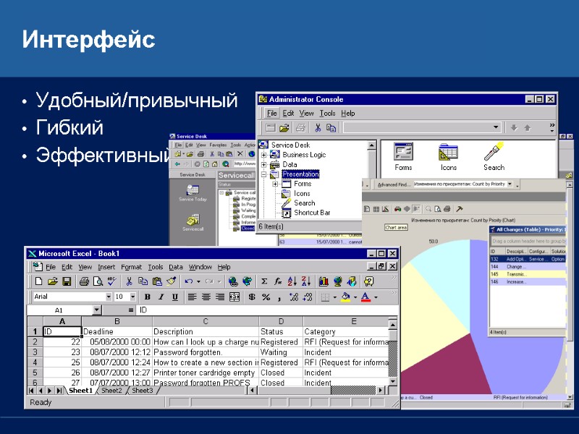Open Print Preview in Excel toolbar
Image resolution: width=579 pixels, height=434 pixels.
98,281
